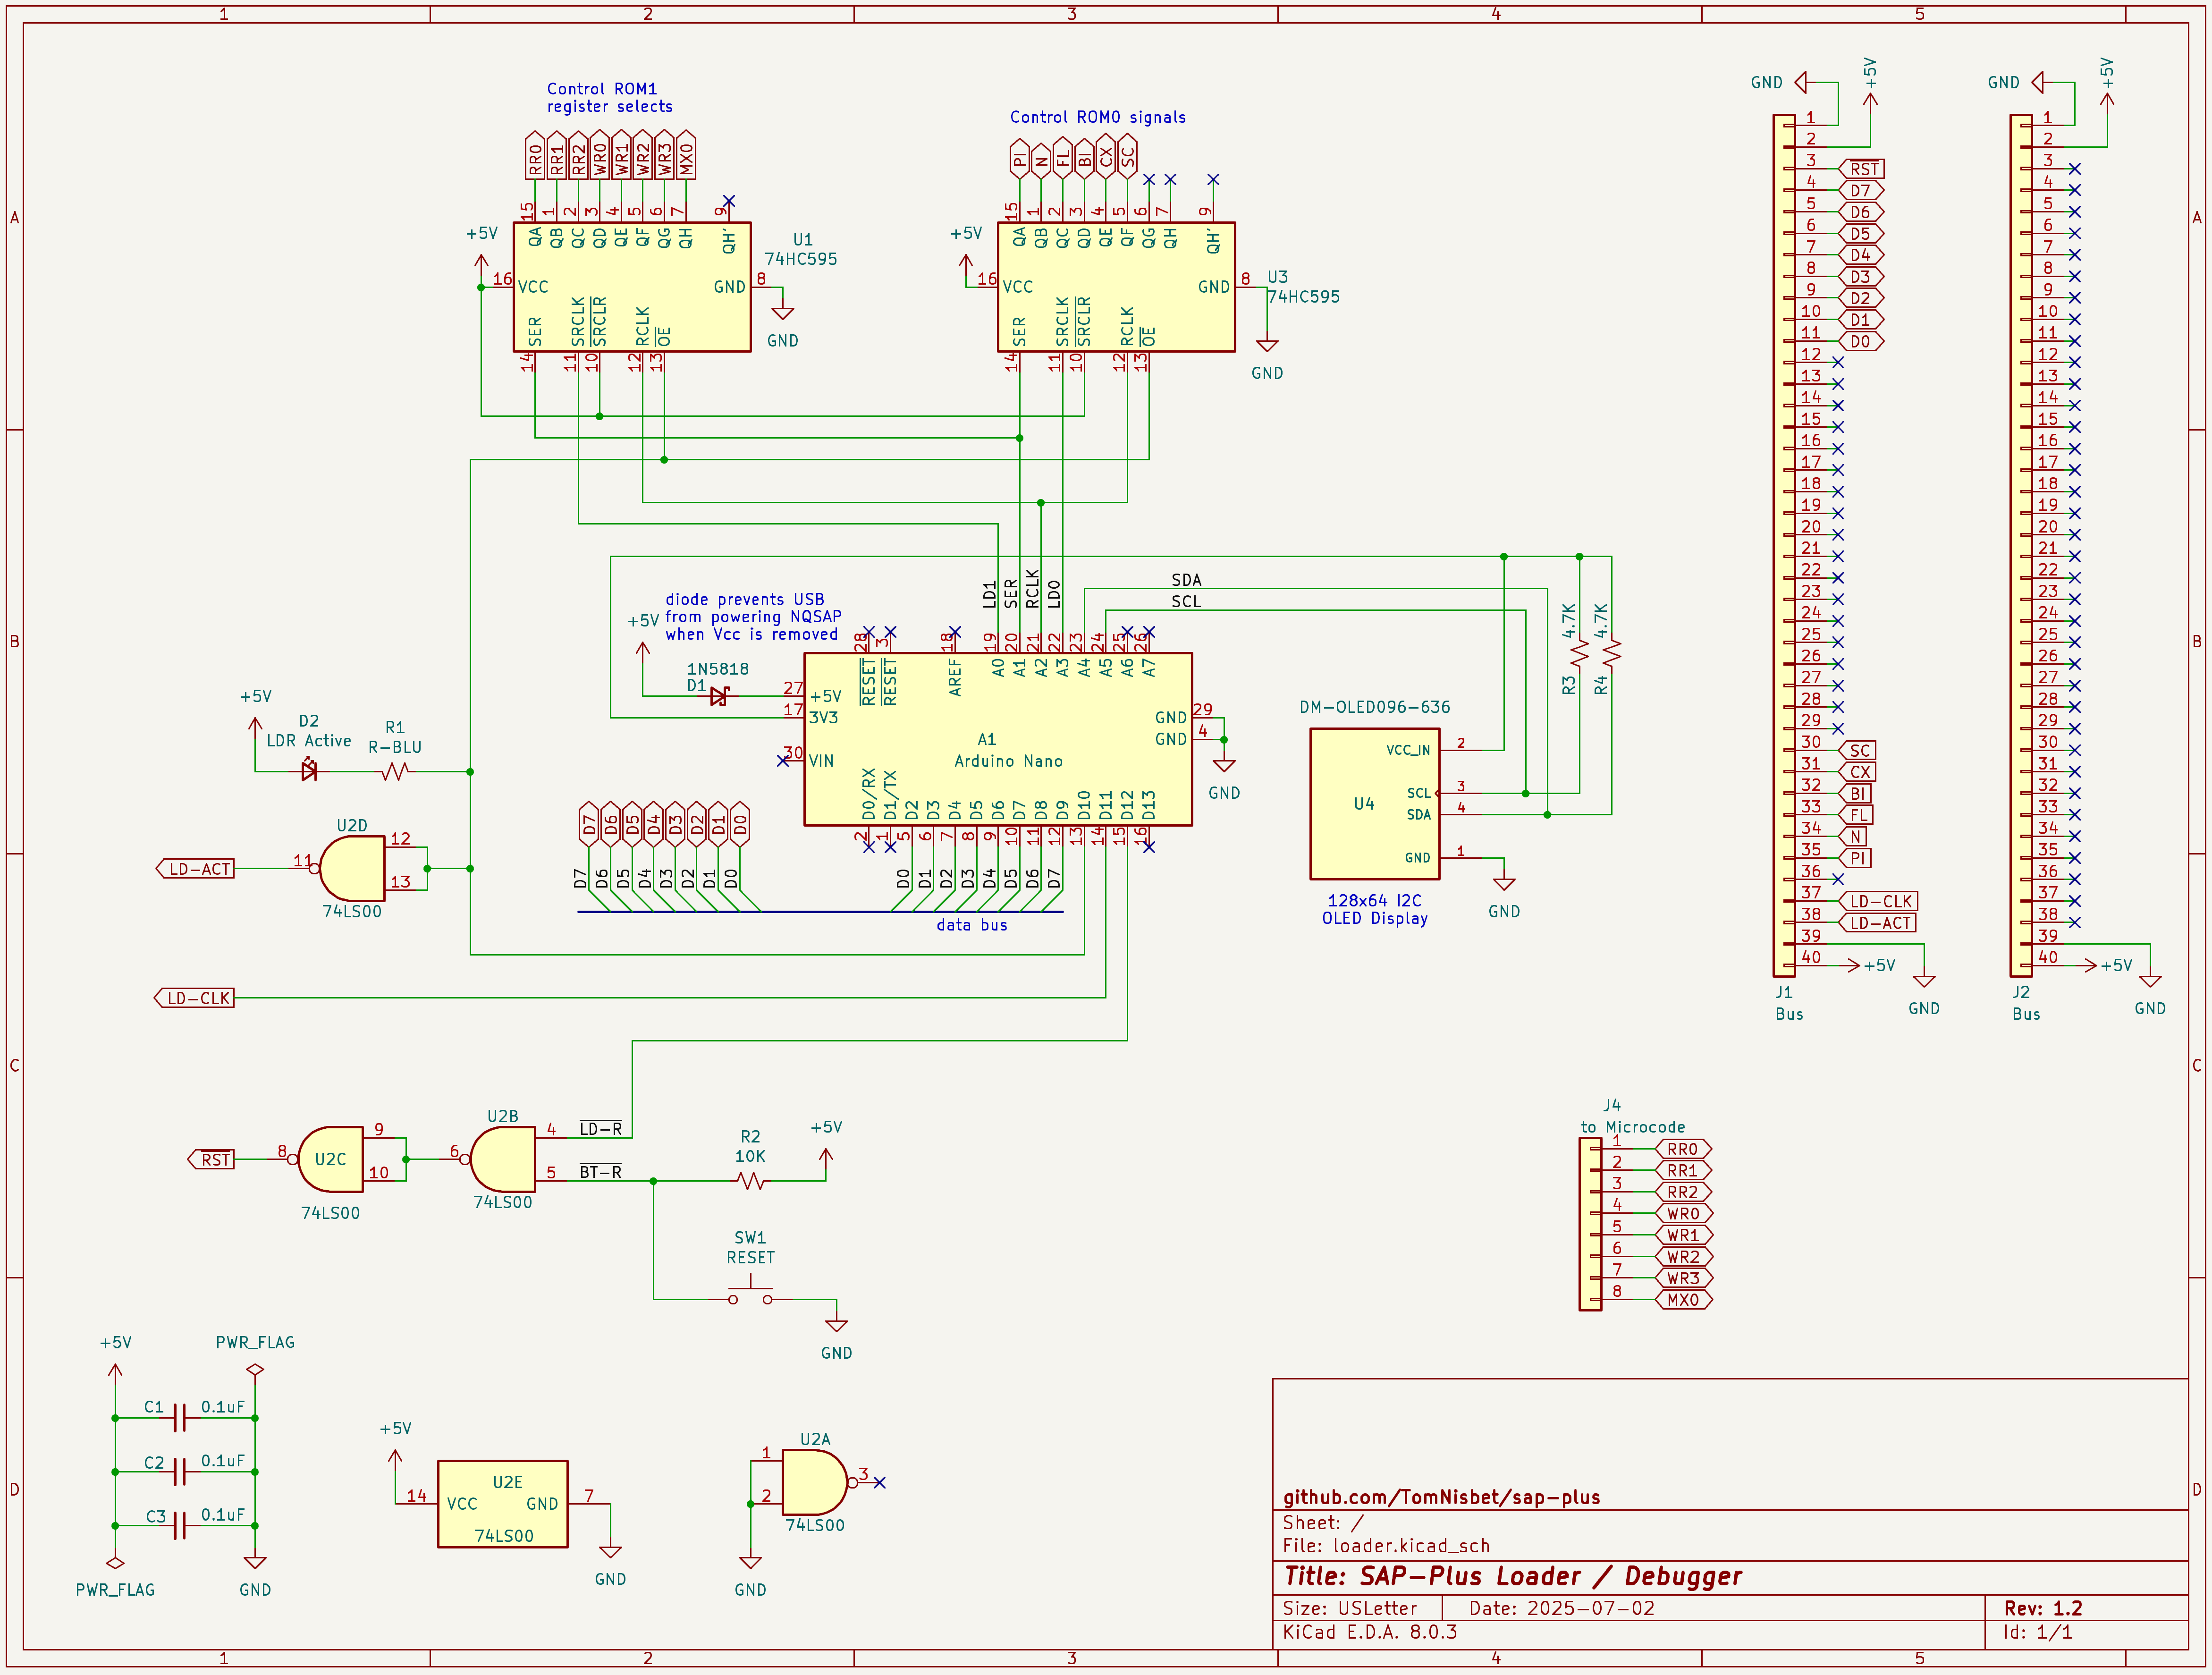Screen dimensions: 2212x1675
Task: Click the File: loader.kicad_sch text
Action: pos(1386,1546)
